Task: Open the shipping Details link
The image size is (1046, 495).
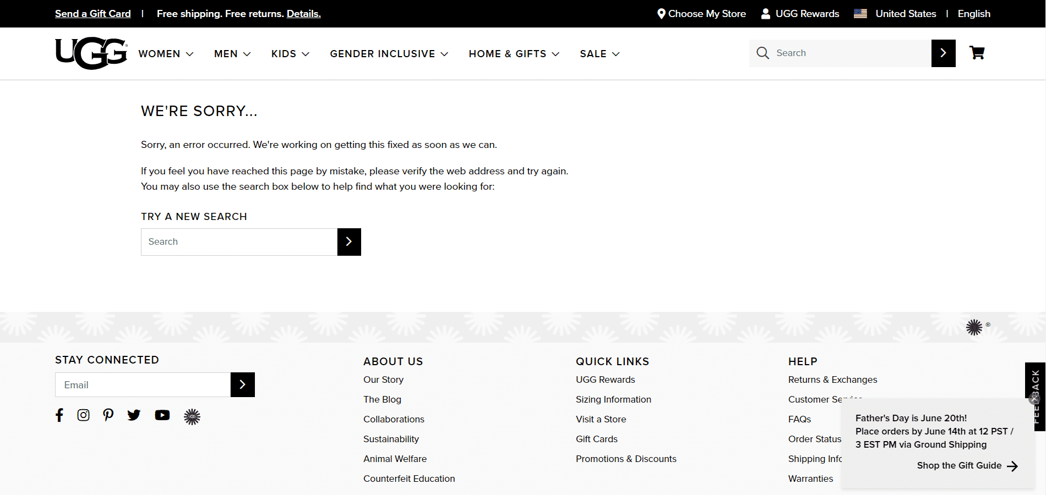Action: [304, 14]
